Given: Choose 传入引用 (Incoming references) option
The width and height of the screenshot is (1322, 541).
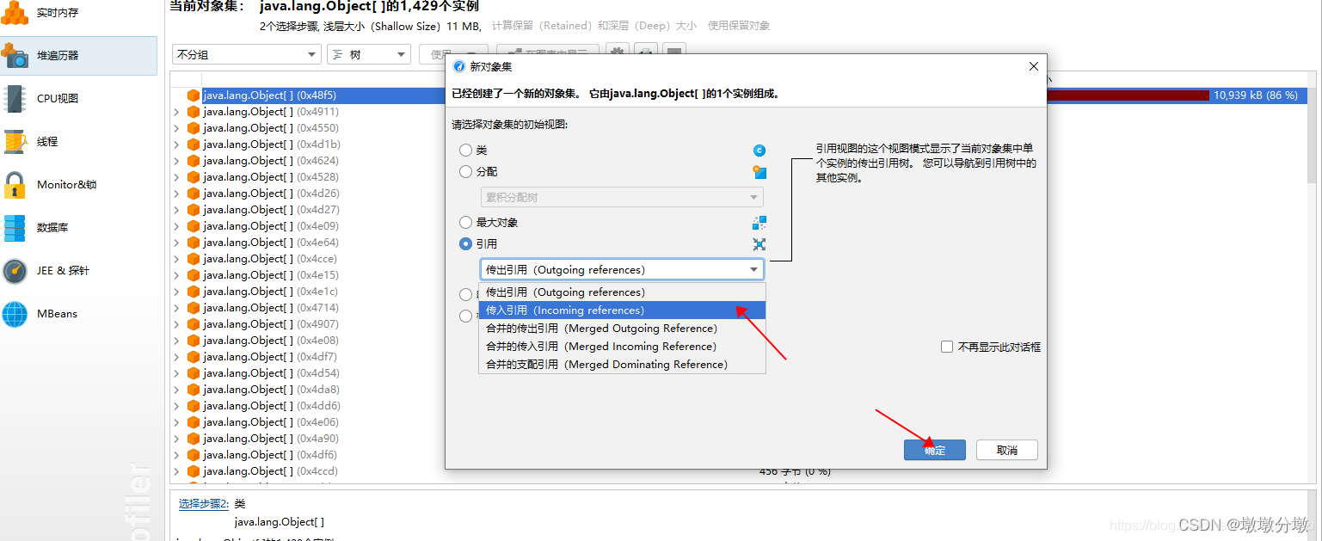Looking at the screenshot, I should pos(622,310).
